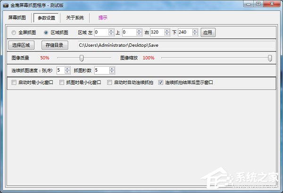Open the 参数设置 tab
283x193 pixels.
(x=46, y=17)
